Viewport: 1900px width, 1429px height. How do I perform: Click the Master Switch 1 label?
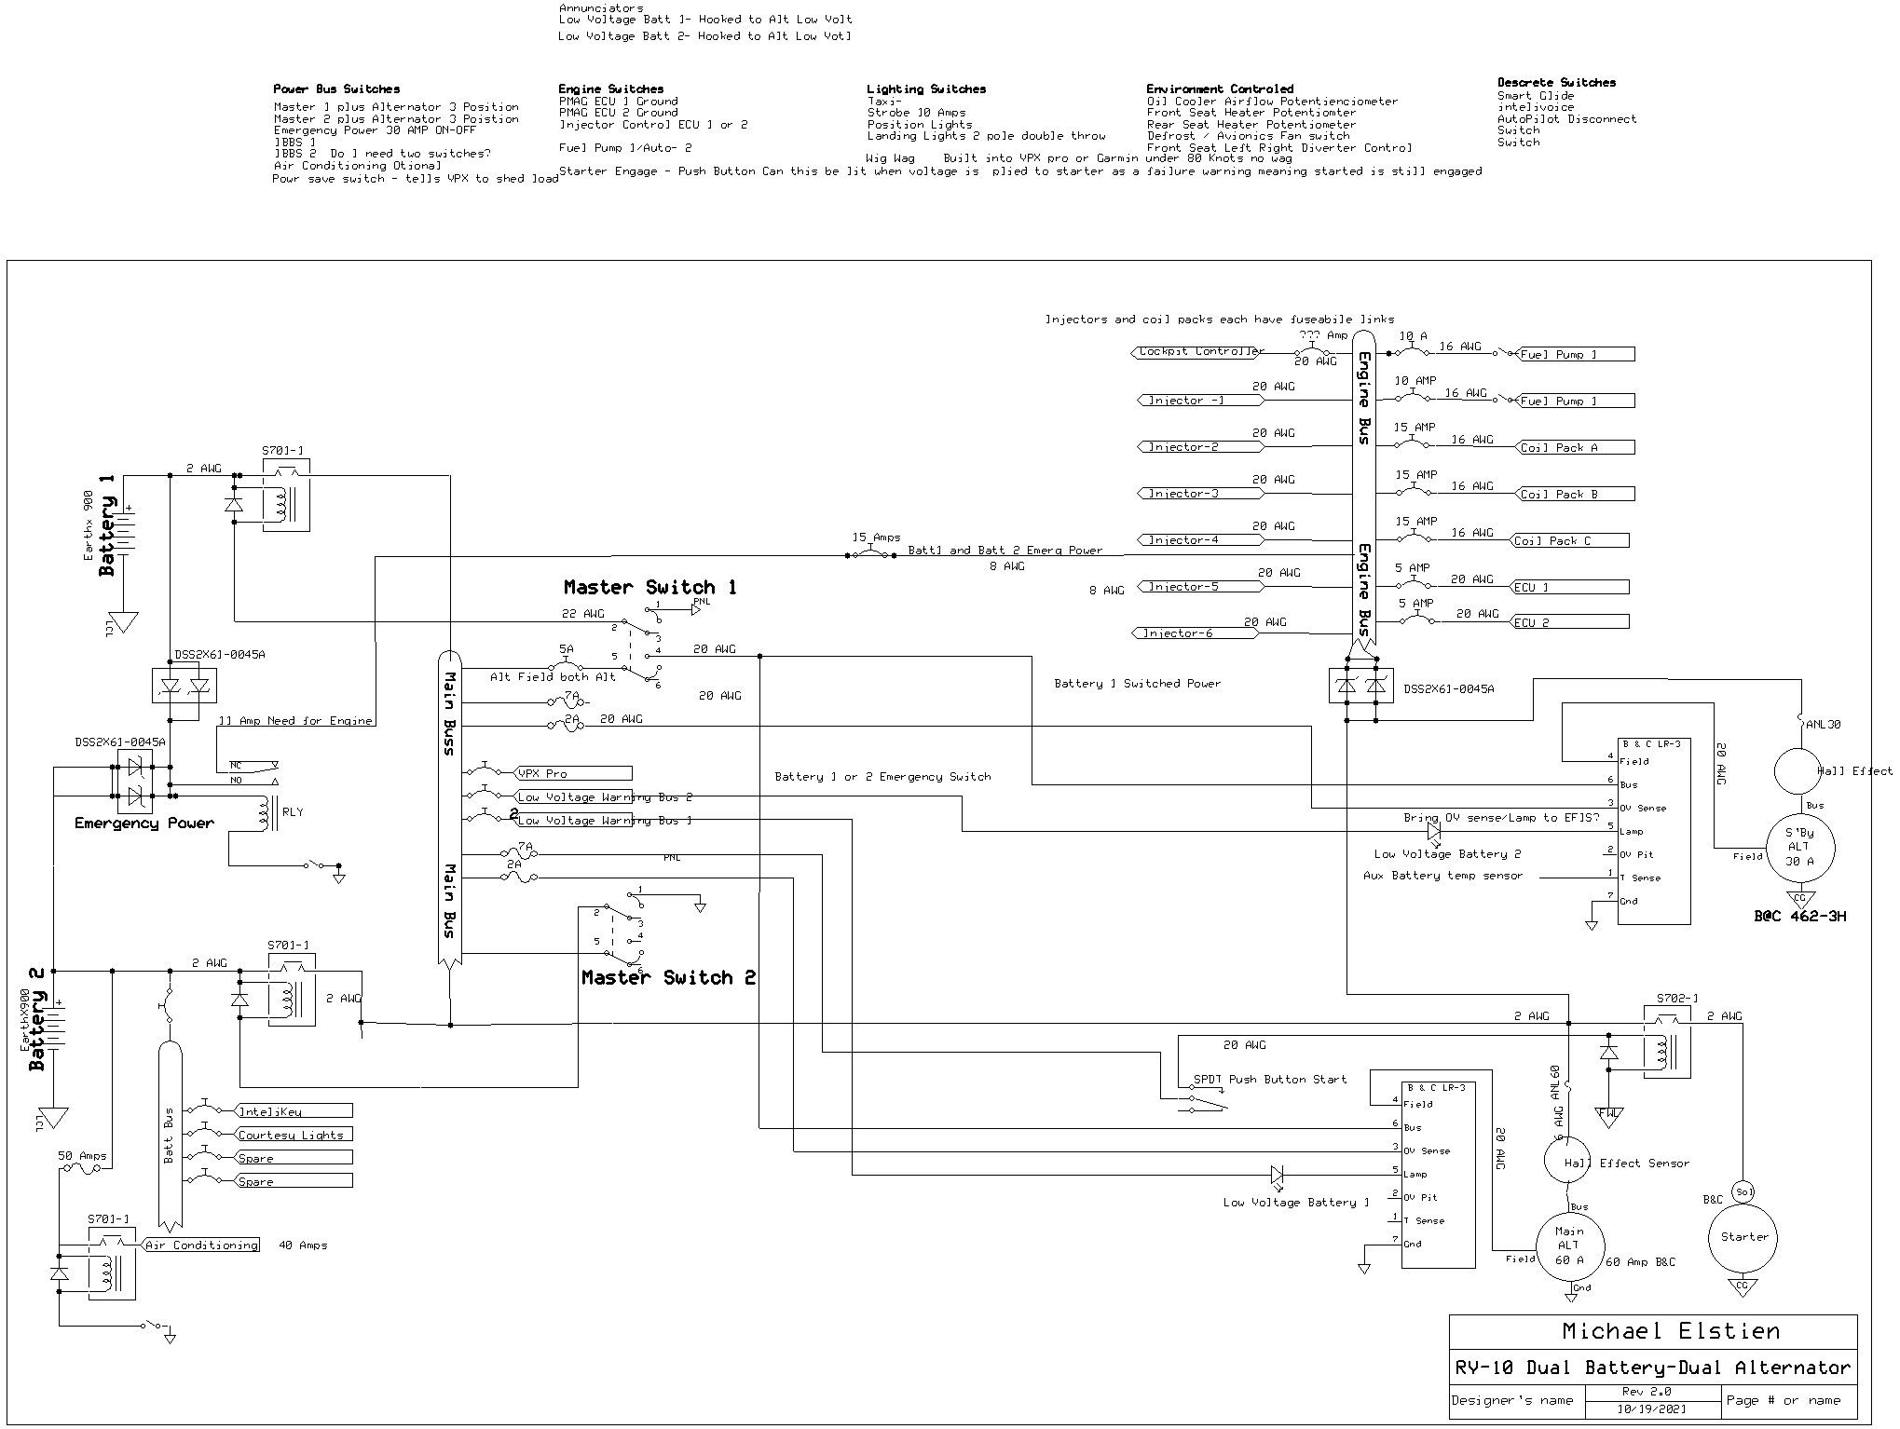[649, 588]
